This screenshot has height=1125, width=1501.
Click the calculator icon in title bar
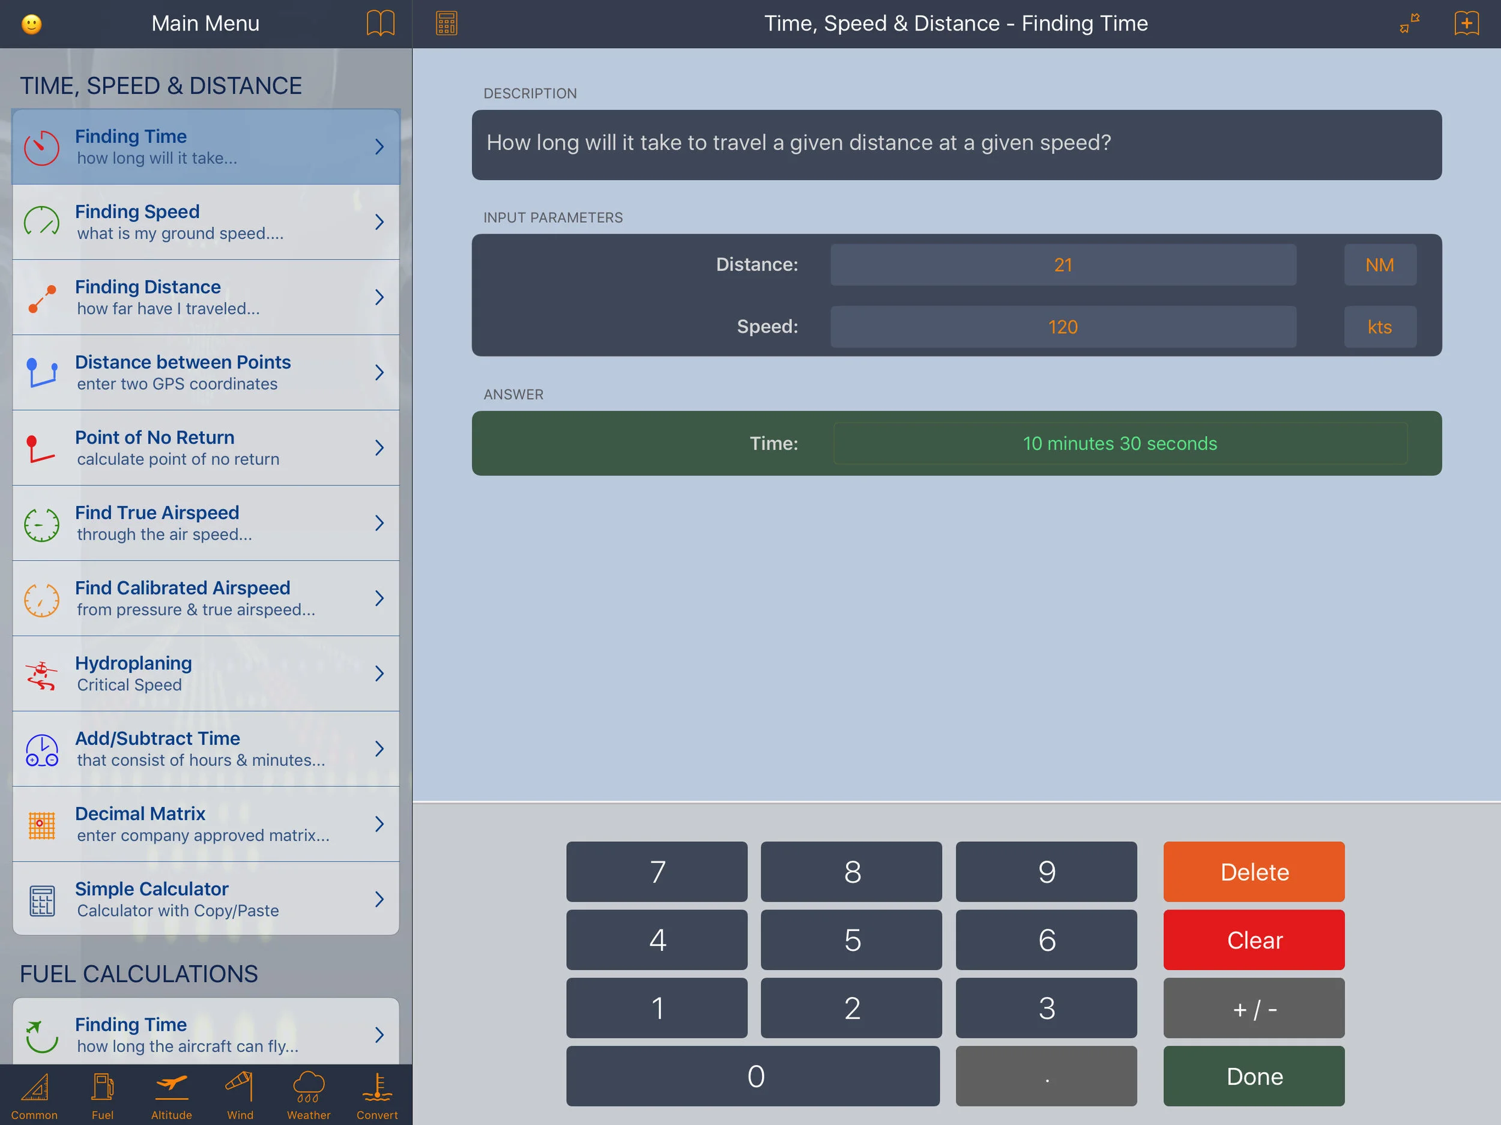[447, 23]
